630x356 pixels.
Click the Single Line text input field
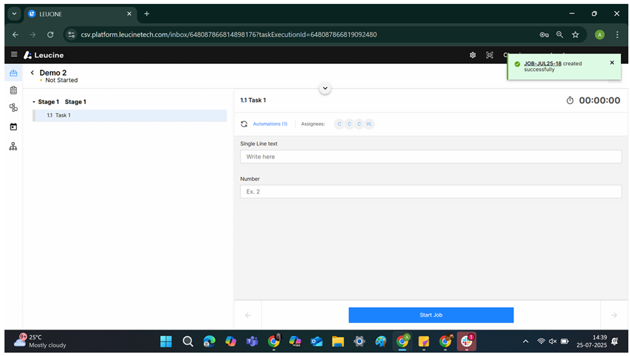tap(430, 157)
